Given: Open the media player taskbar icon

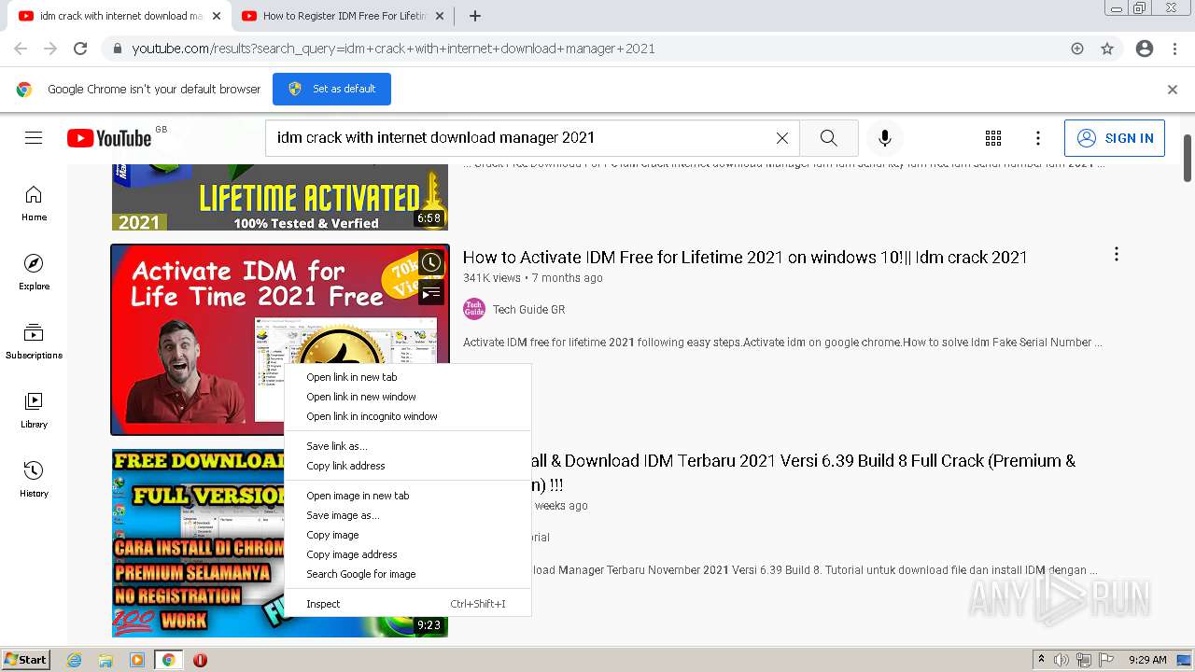Looking at the screenshot, I should pos(137,660).
